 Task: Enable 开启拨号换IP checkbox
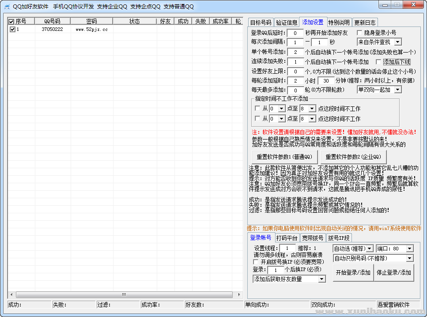click(x=256, y=262)
